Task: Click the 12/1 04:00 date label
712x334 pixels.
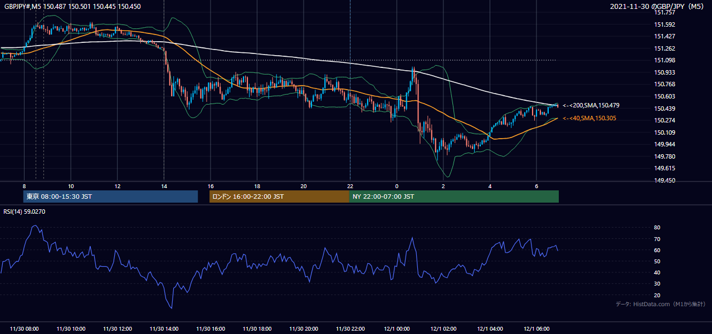Action: point(490,329)
